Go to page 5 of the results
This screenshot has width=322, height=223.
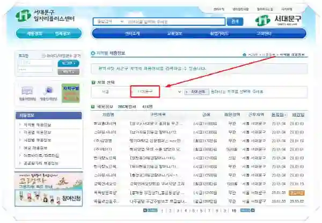click(193, 211)
